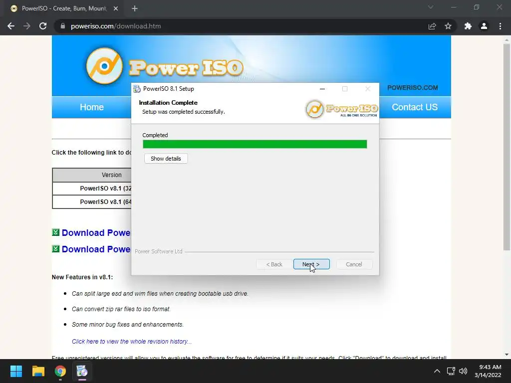Viewport: 511px width, 383px height.
Task: Click "Power Software Ltd" label in Setup
Action: tap(158, 251)
